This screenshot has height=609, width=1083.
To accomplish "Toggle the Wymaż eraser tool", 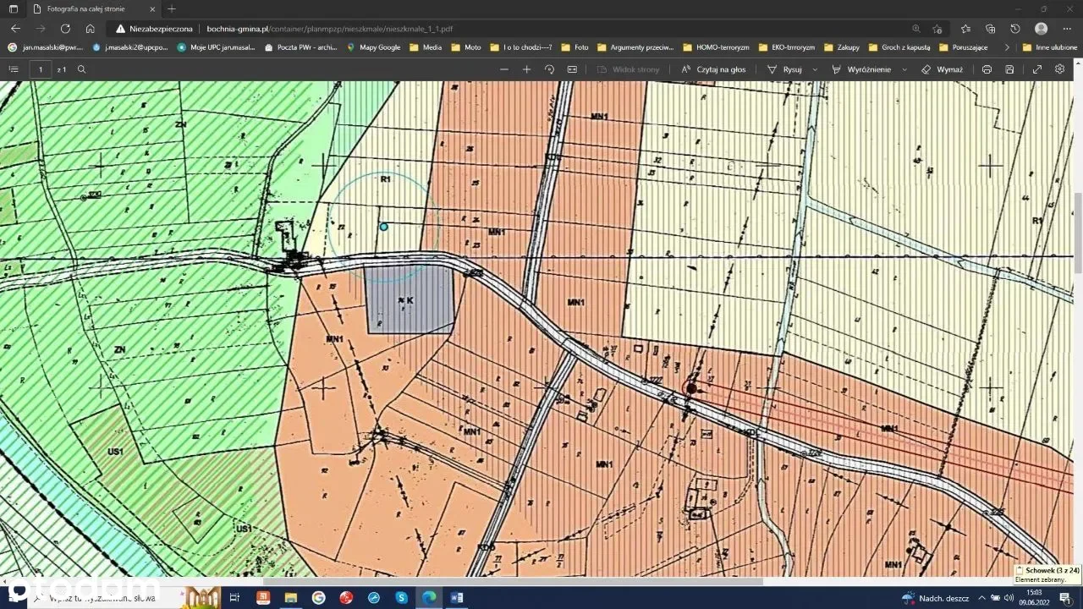I will click(942, 69).
